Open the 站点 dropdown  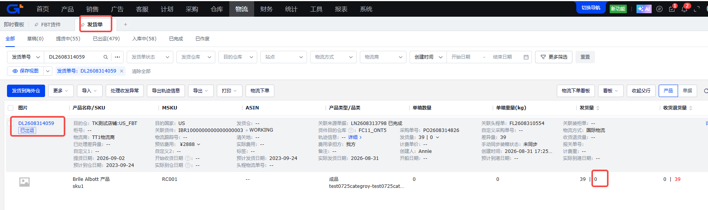pyautogui.click(x=284, y=57)
